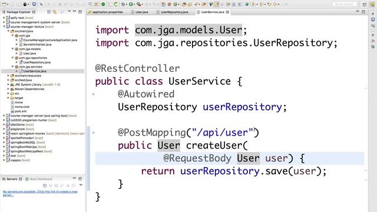Collapse the src/main/java source folder
377x212 pixels.
8,31
